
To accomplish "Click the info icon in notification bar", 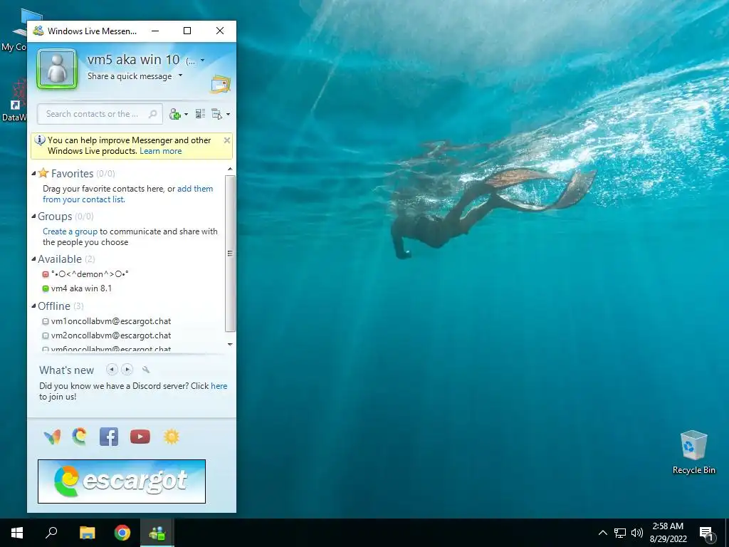I will (x=40, y=140).
